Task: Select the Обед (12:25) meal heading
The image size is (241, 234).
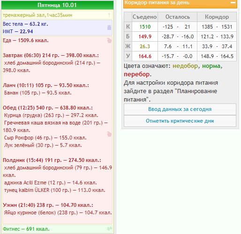Action: coord(48,108)
